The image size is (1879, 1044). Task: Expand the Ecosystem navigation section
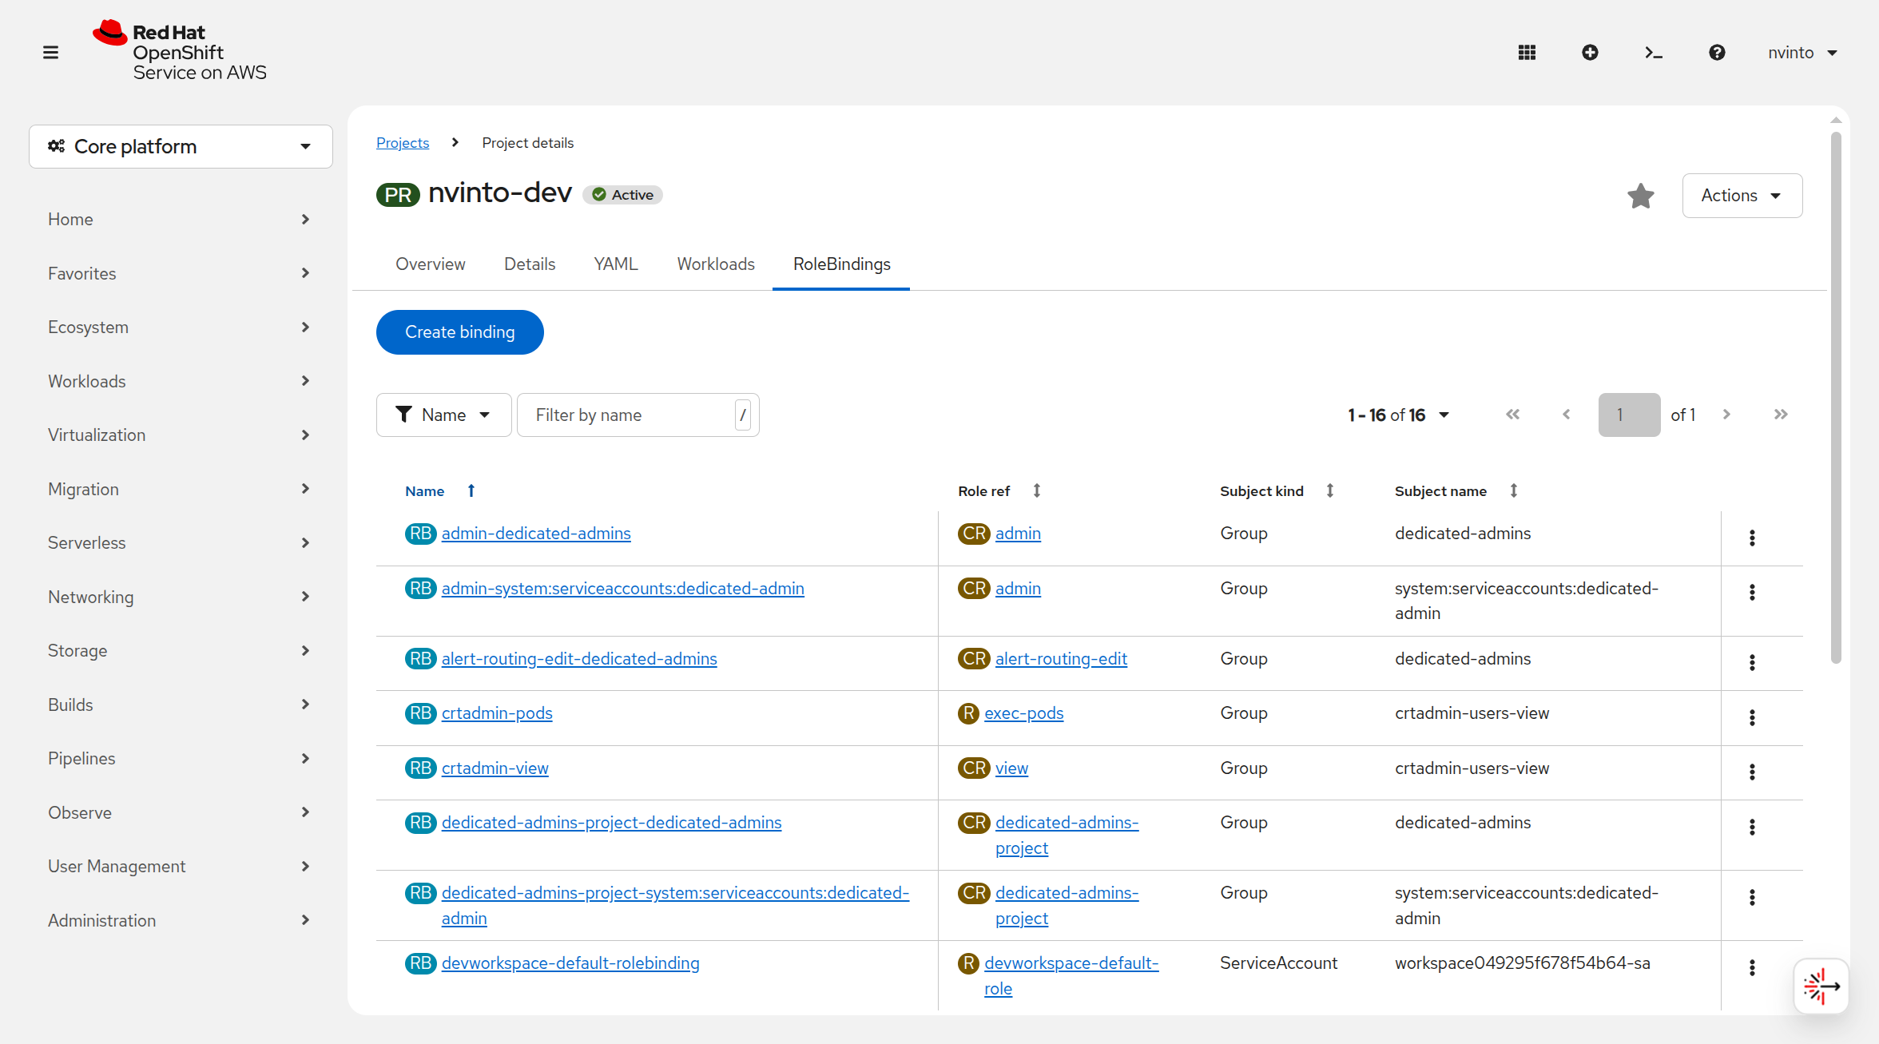point(181,327)
